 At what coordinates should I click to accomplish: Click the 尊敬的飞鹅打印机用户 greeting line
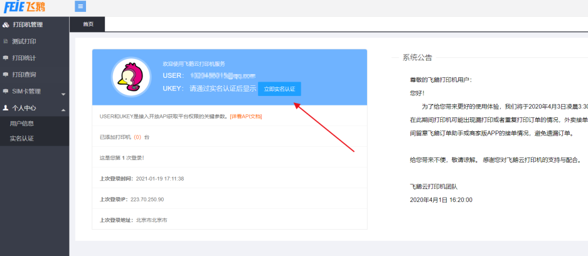[441, 80]
